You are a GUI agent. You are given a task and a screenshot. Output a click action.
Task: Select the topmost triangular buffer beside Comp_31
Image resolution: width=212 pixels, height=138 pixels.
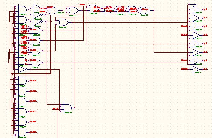pos(37,8)
